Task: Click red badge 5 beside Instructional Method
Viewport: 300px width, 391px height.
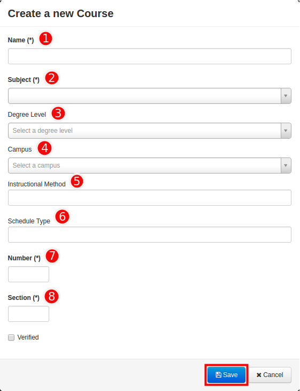Action: point(76,181)
